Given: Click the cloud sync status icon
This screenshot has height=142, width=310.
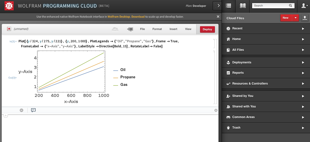Looking at the screenshot, I should [x=115, y=29].
